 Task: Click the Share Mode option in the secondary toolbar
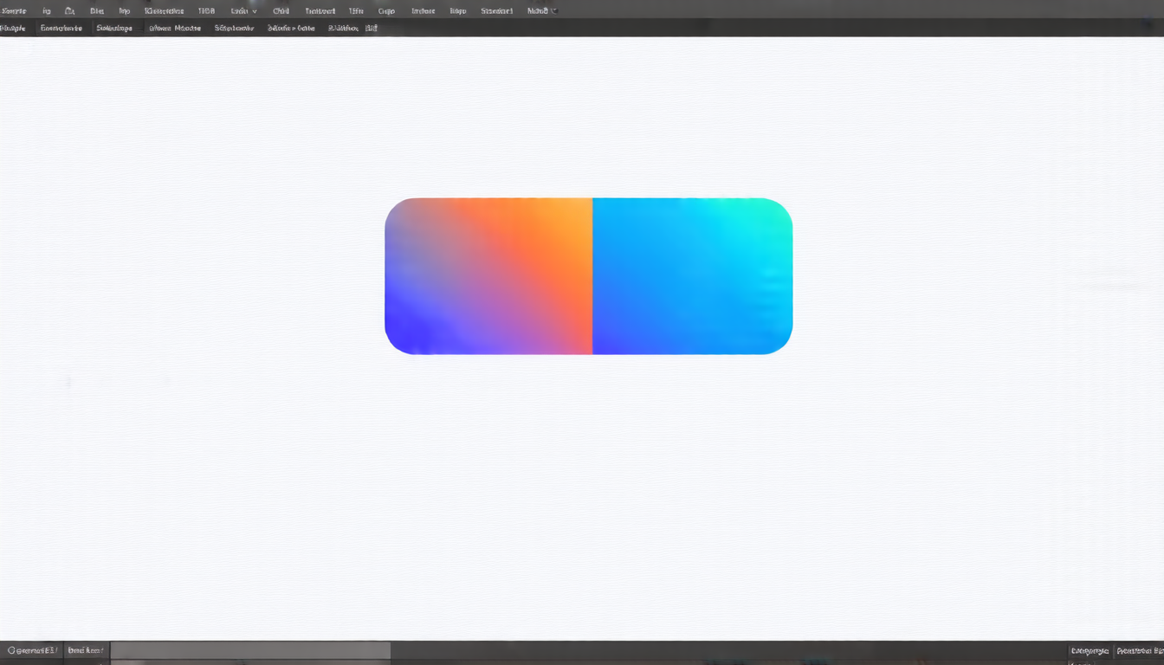[175, 28]
